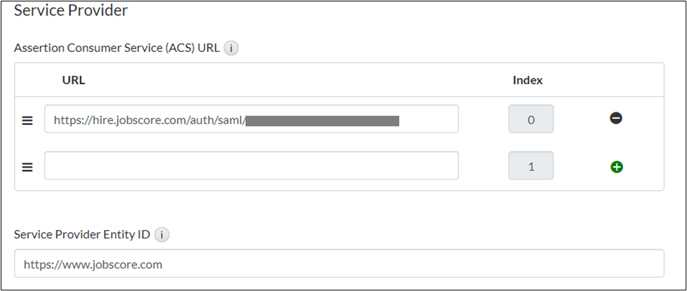Click the Index field showing 0

tap(531, 119)
